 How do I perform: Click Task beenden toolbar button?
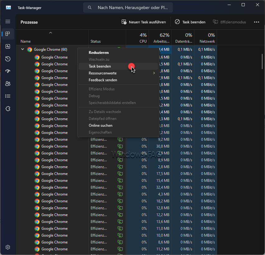[190, 22]
